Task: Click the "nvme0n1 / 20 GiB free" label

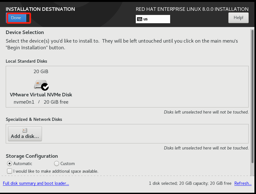Action: 41,102
